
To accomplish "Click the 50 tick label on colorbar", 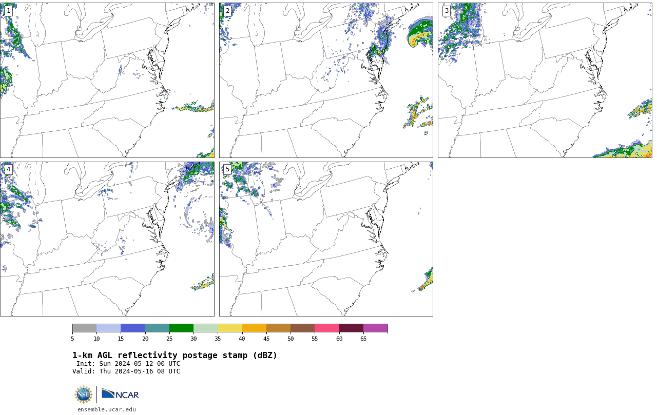I will point(291,339).
